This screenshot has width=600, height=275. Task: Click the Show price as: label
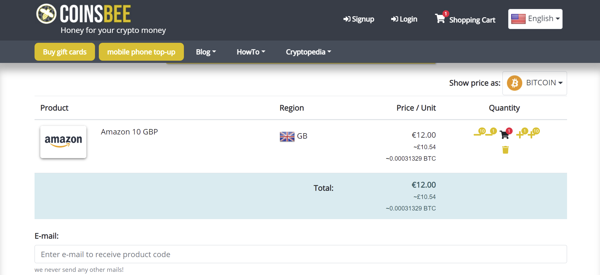[475, 83]
